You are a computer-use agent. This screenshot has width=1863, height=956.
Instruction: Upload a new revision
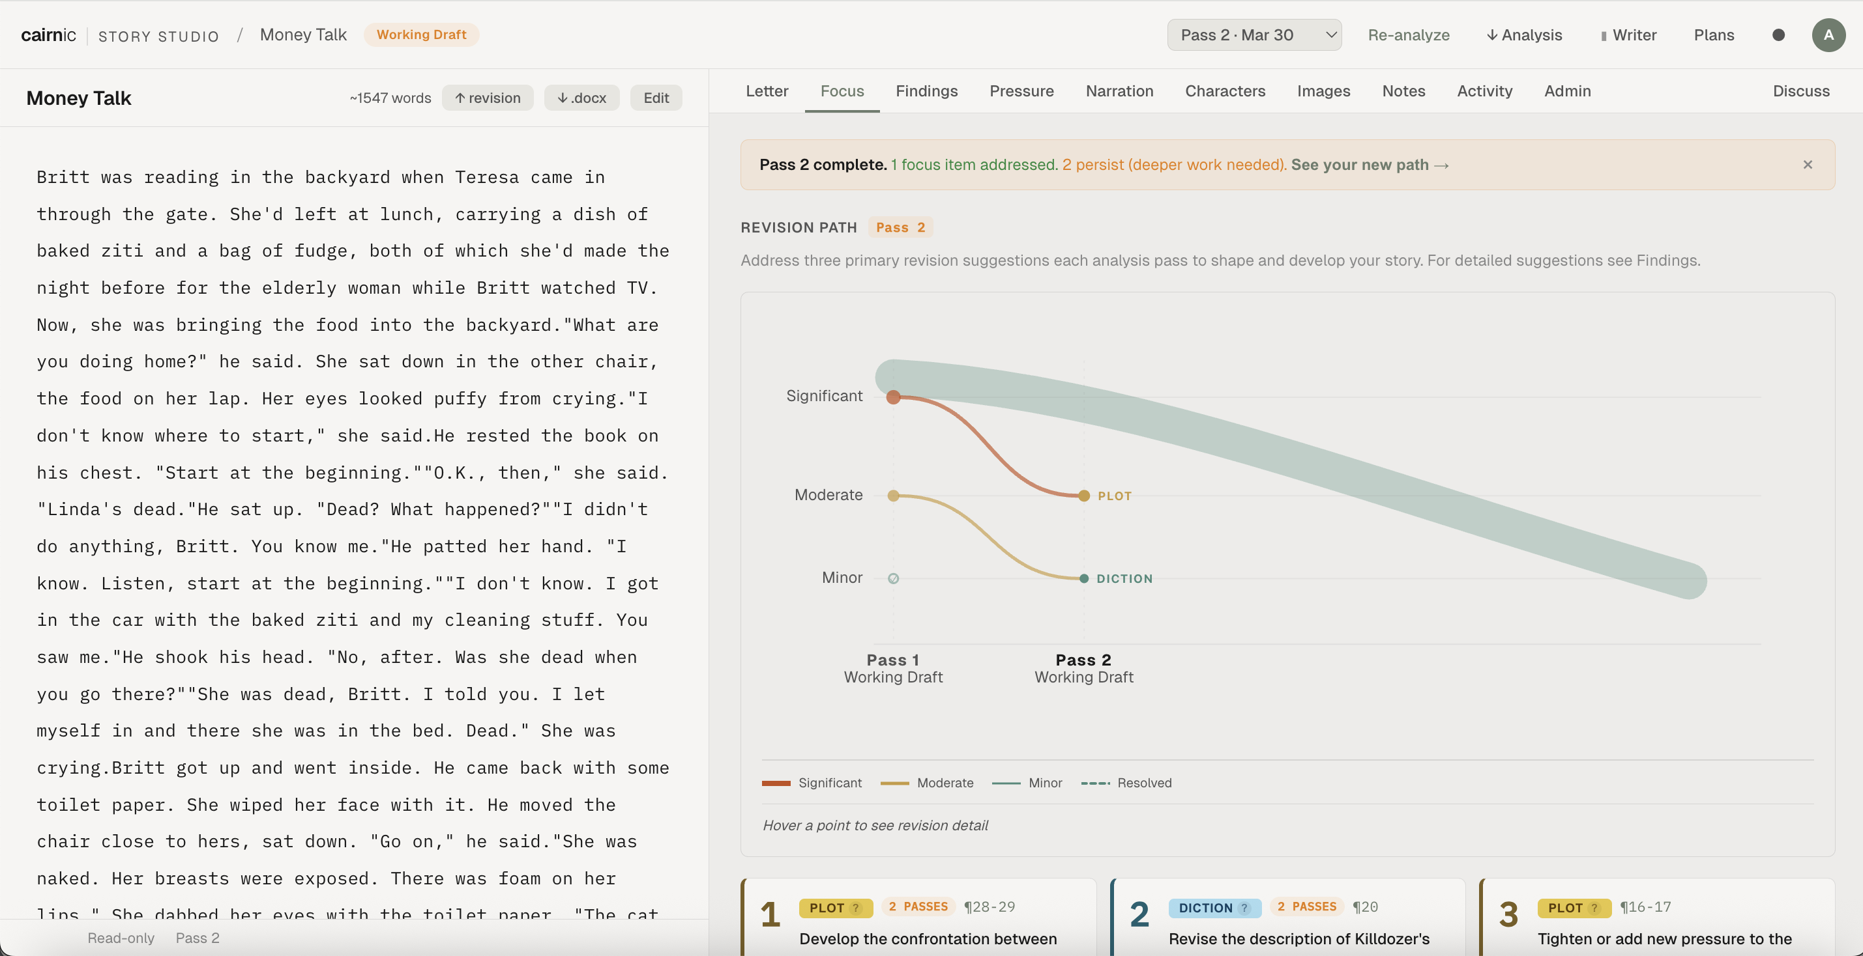click(x=488, y=98)
